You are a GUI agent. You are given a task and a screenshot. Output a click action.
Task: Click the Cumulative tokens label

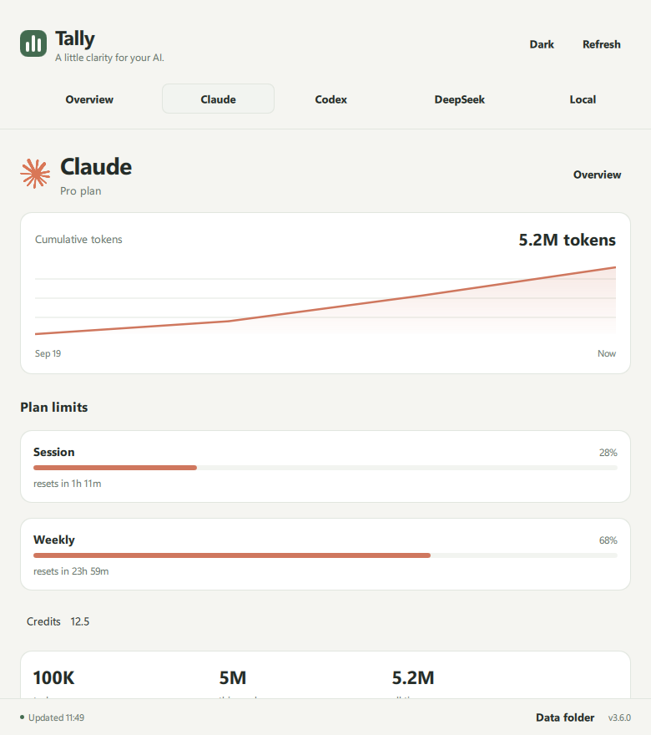coord(78,240)
